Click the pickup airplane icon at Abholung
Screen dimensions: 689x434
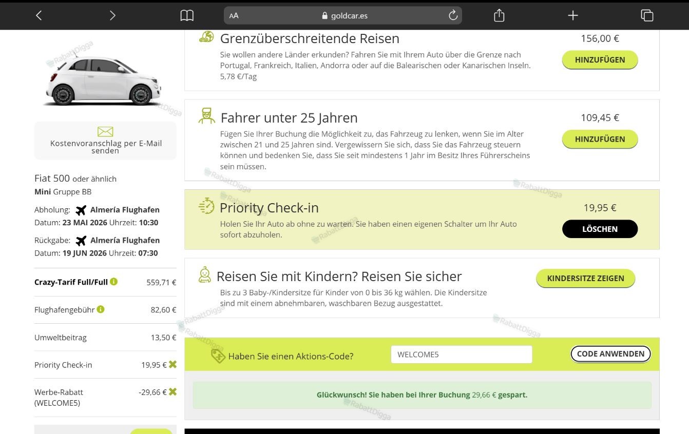[81, 210]
